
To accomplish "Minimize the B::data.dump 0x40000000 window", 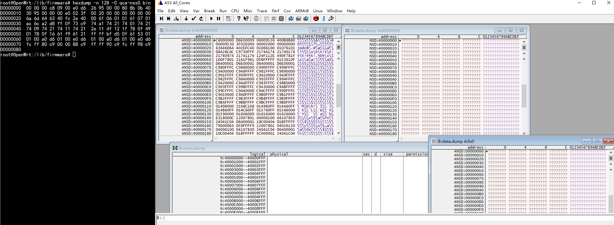I will click(x=499, y=30).
